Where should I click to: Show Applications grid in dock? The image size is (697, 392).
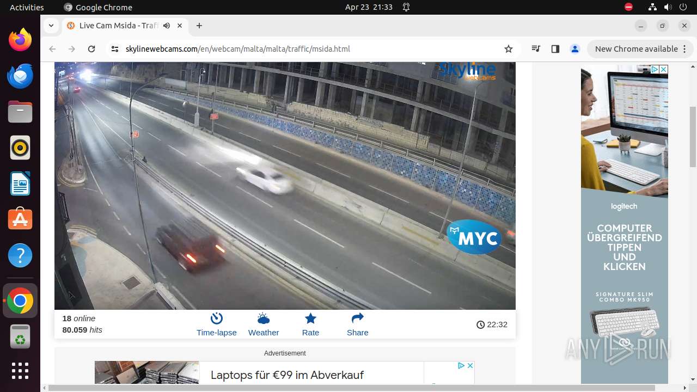[20, 371]
